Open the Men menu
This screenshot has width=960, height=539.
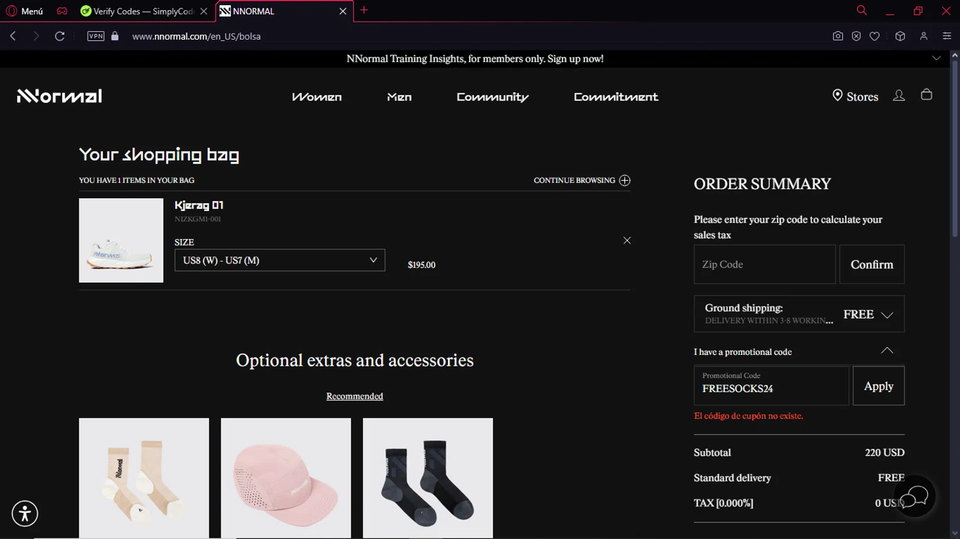(399, 97)
